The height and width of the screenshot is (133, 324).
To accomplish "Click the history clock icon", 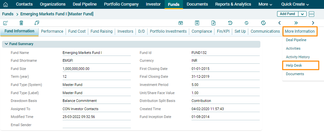I will [230, 23].
